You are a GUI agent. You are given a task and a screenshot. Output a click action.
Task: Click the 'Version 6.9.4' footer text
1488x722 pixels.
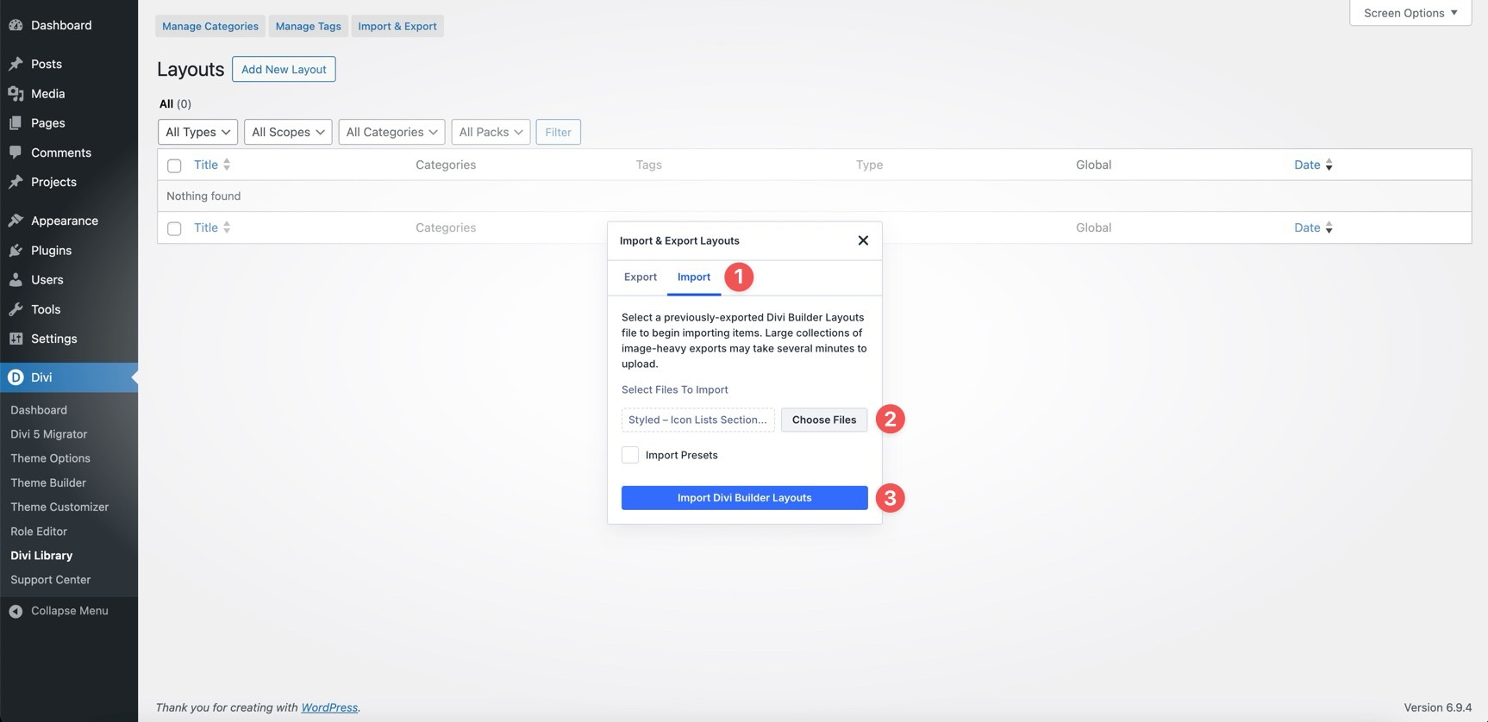point(1438,707)
